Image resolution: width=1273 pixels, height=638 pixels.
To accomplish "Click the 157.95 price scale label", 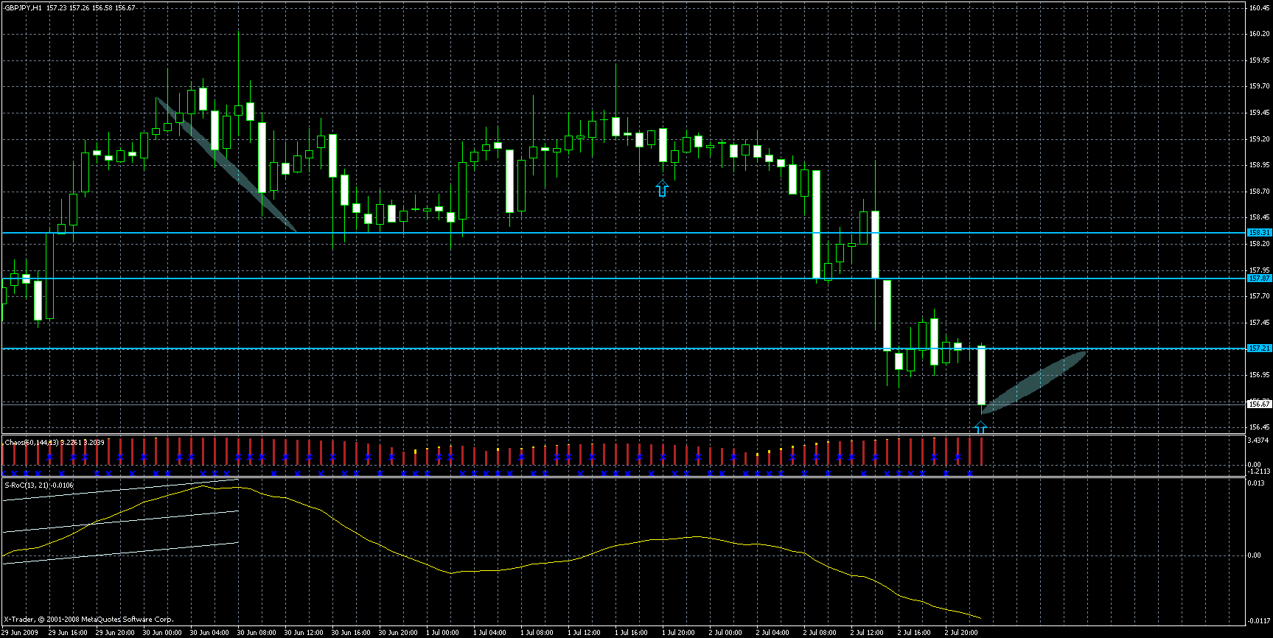I will [x=1259, y=270].
